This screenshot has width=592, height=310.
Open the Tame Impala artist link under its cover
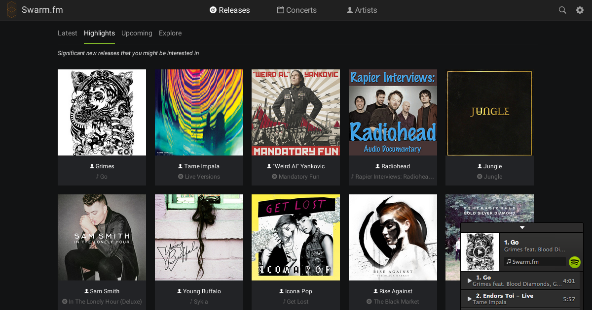coord(199,166)
